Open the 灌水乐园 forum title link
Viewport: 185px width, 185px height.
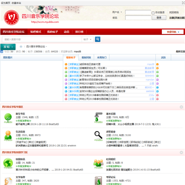[111, 114]
